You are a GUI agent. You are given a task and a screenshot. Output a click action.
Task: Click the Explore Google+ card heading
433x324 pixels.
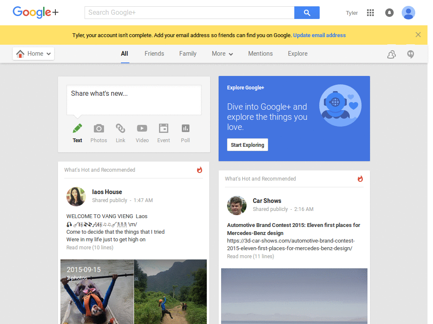[x=246, y=88]
